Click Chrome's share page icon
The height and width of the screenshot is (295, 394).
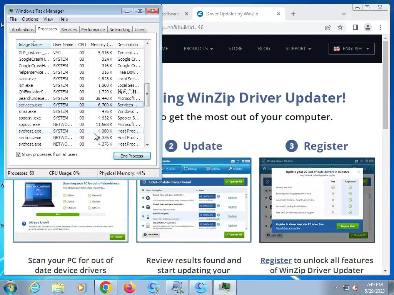[x=328, y=27]
